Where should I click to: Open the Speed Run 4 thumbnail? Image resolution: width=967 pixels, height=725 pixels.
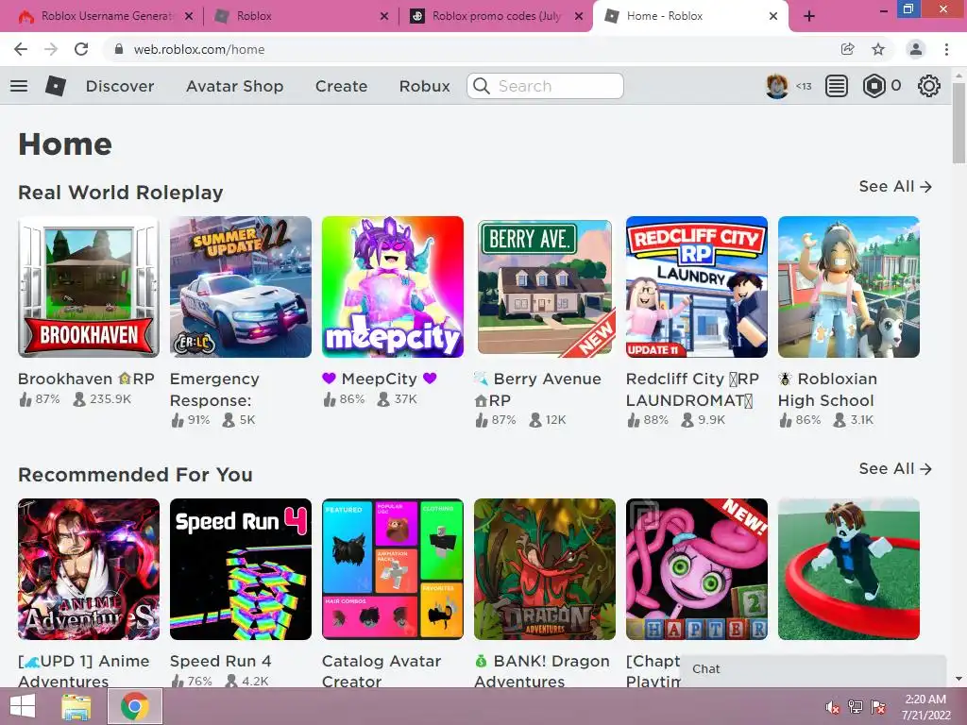(241, 569)
